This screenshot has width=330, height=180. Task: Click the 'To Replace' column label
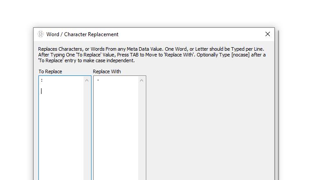[50, 71]
